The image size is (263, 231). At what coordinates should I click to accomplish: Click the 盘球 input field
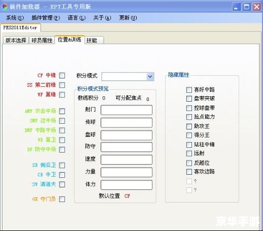(126, 135)
